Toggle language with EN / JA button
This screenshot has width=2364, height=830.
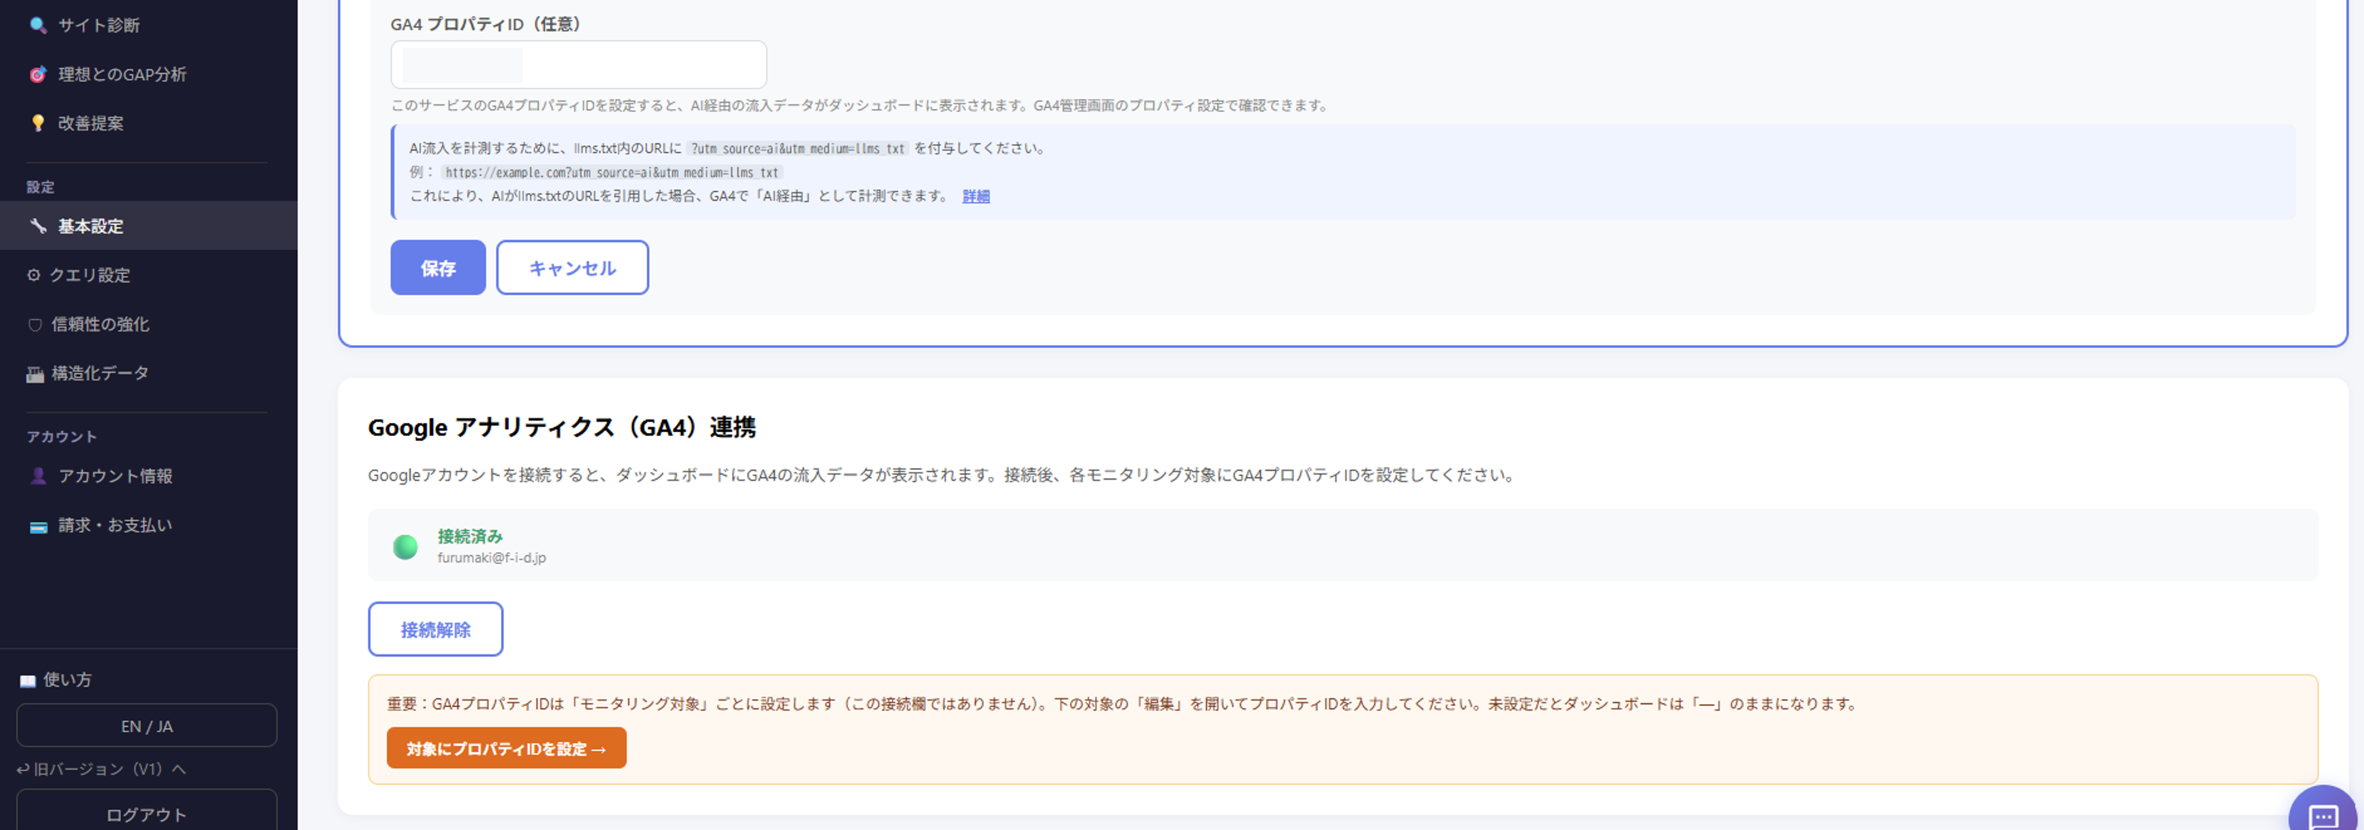(147, 725)
